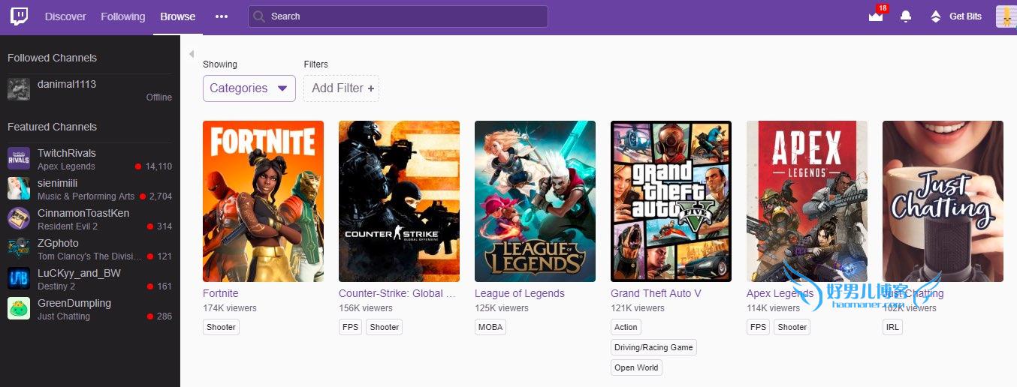Click '174K viewers' under Fortnite
This screenshot has width=1017, height=387.
tap(230, 308)
